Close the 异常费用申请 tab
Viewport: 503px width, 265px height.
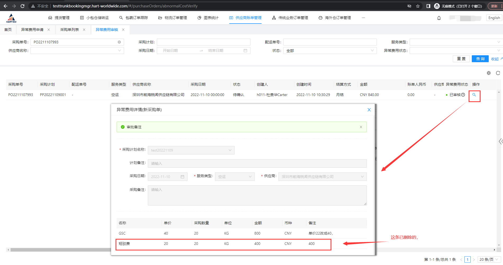(x=49, y=30)
